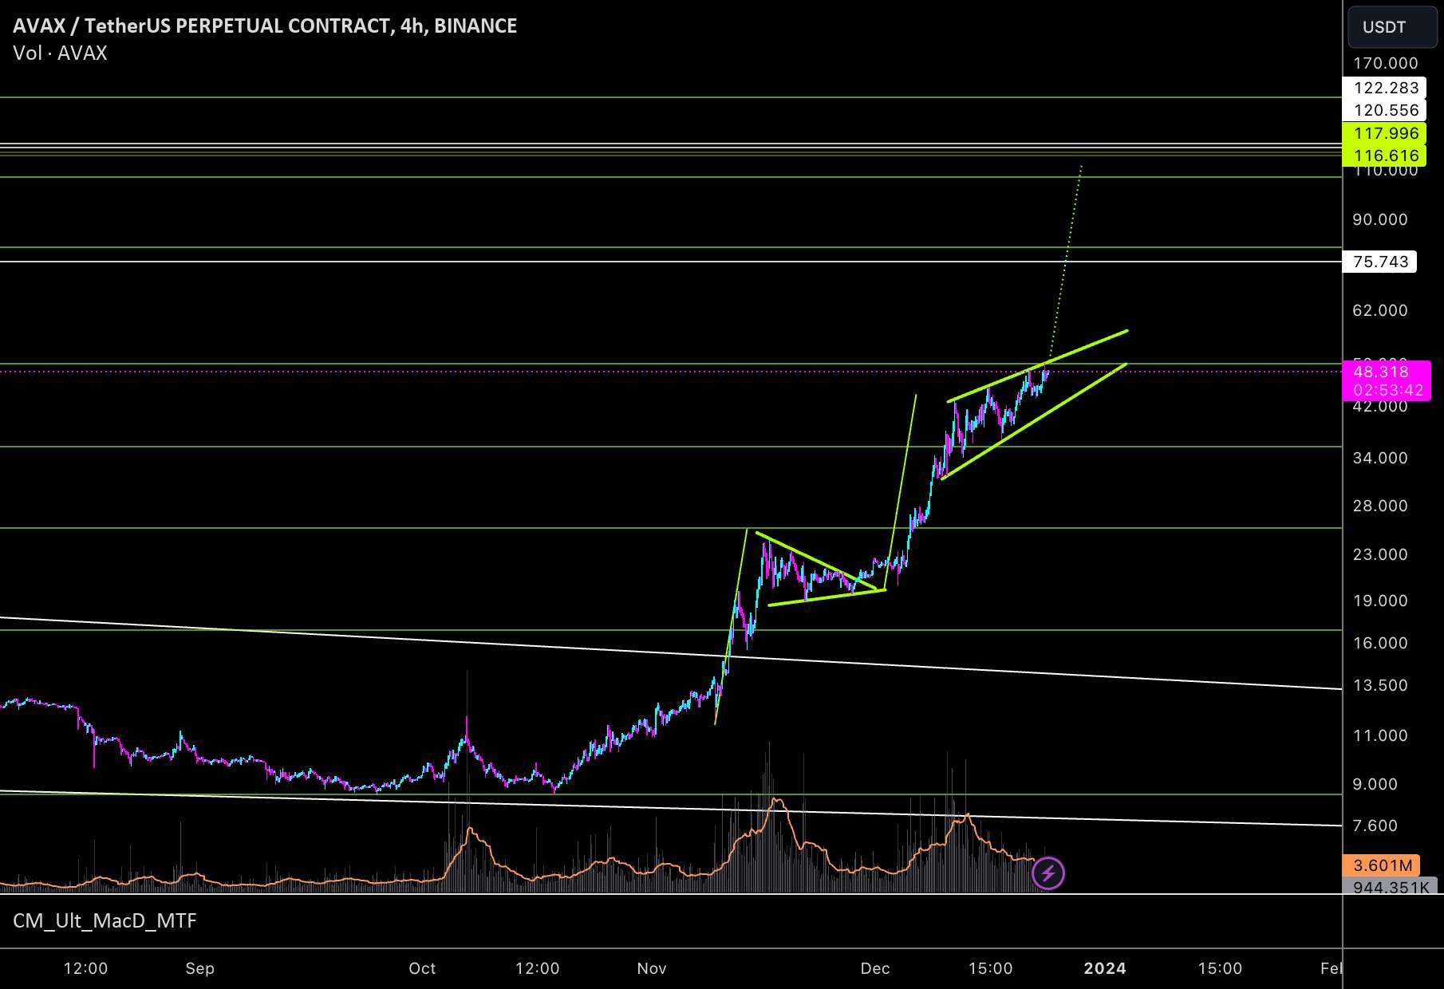
Task: Click the current price label 48.318
Action: [x=1381, y=372]
